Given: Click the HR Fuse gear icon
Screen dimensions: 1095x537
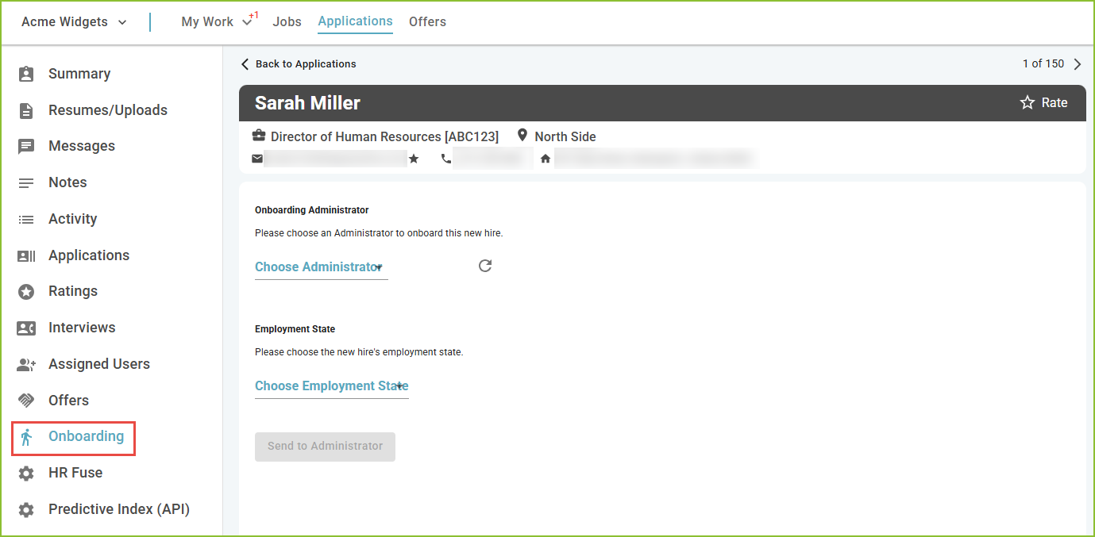Looking at the screenshot, I should (26, 474).
